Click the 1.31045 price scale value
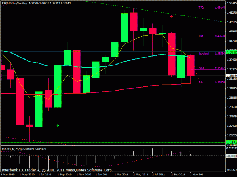Screen dimensions: 237x177 (232, 88)
